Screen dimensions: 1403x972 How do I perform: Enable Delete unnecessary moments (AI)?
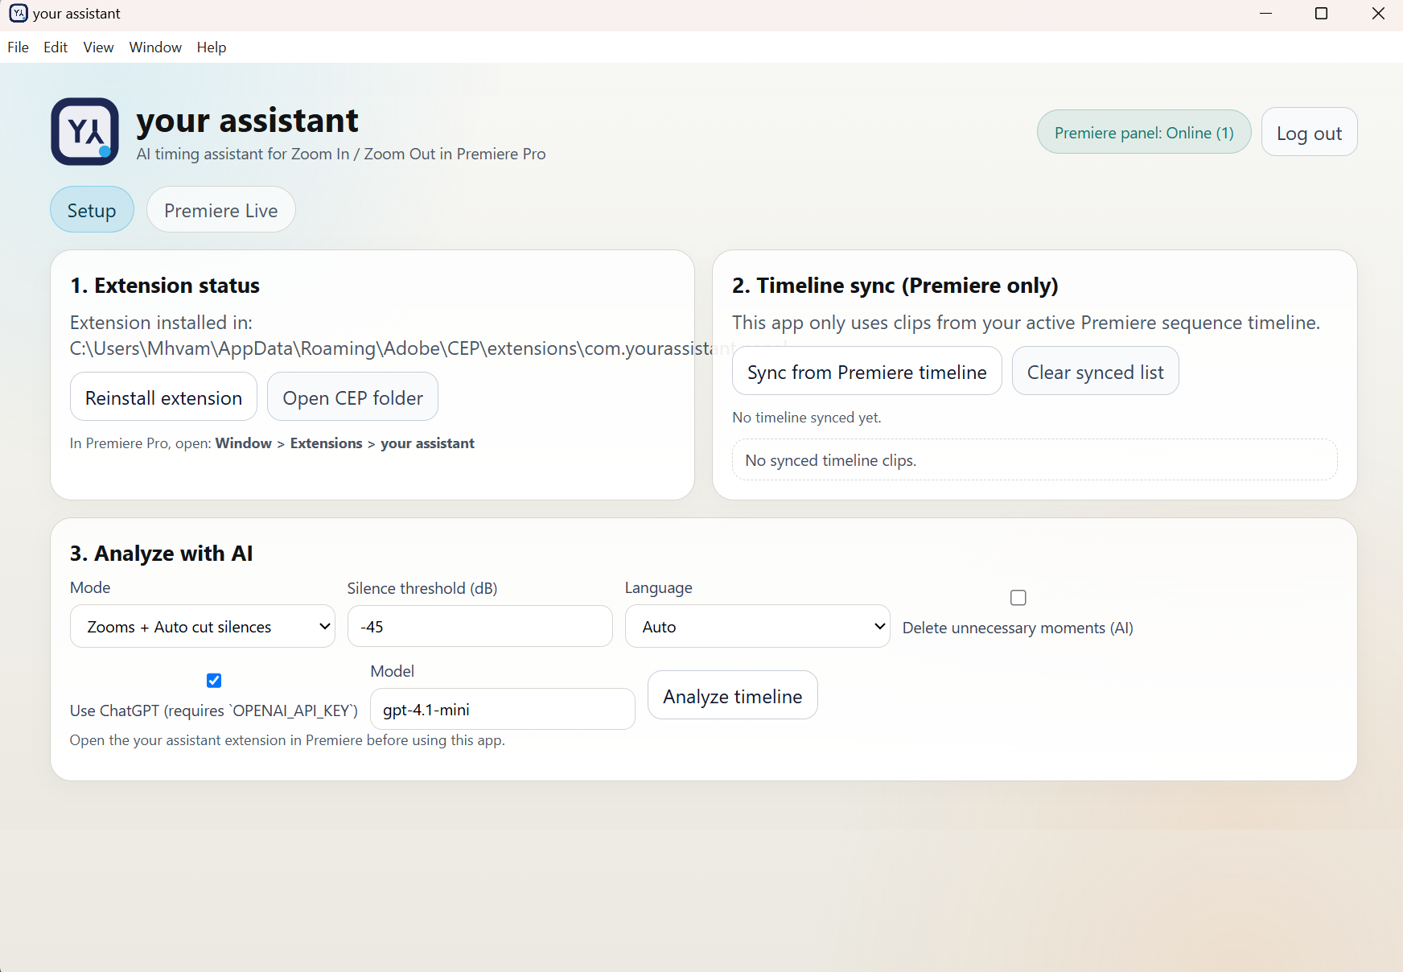point(1017,597)
